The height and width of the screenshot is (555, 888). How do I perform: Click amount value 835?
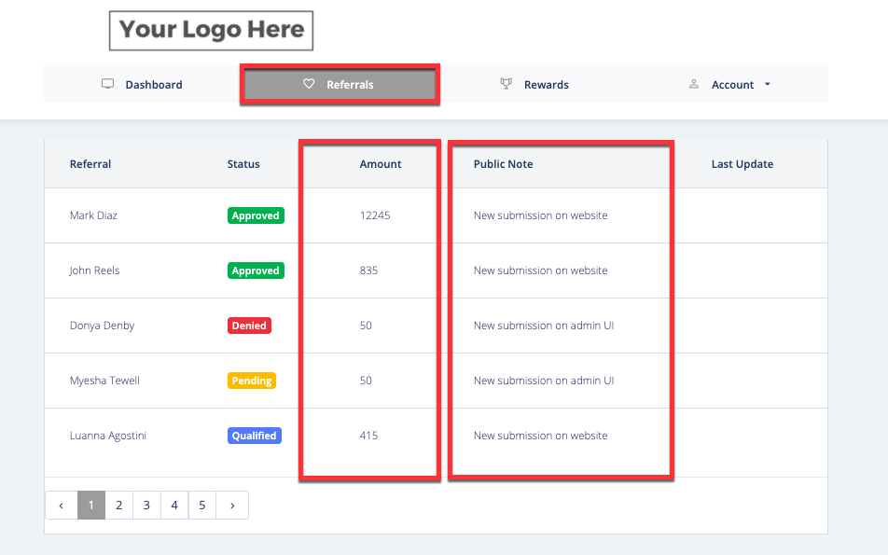coord(368,271)
